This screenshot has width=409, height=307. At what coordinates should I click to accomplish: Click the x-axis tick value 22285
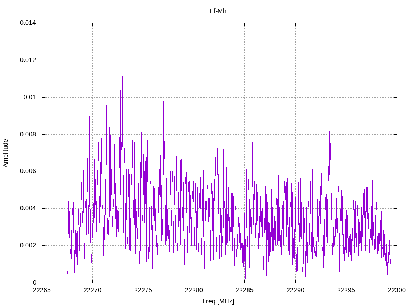(245, 290)
